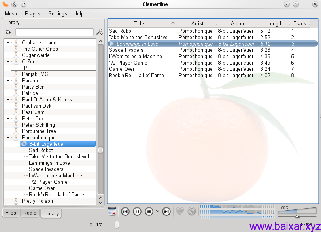Open the library search options wrench icon
This screenshot has width=321, height=232.
click(100, 32)
